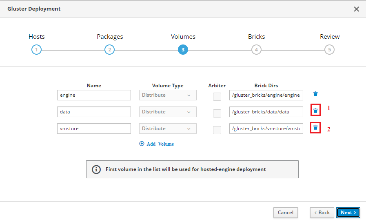This screenshot has height=224, width=366.
Task: Click the Arbiter column header
Action: click(x=217, y=86)
